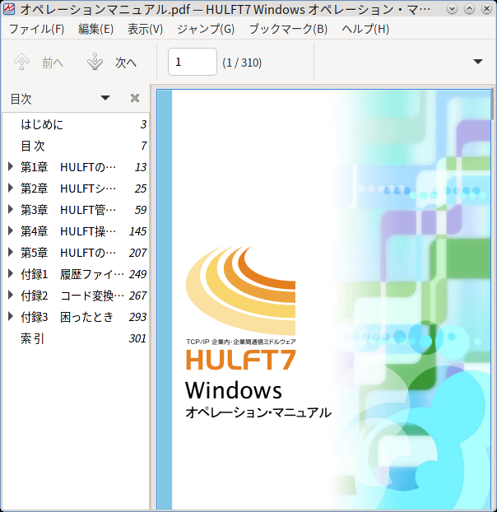Open the ブックマーク(B) menu
The height and width of the screenshot is (512, 497).
[x=288, y=29]
